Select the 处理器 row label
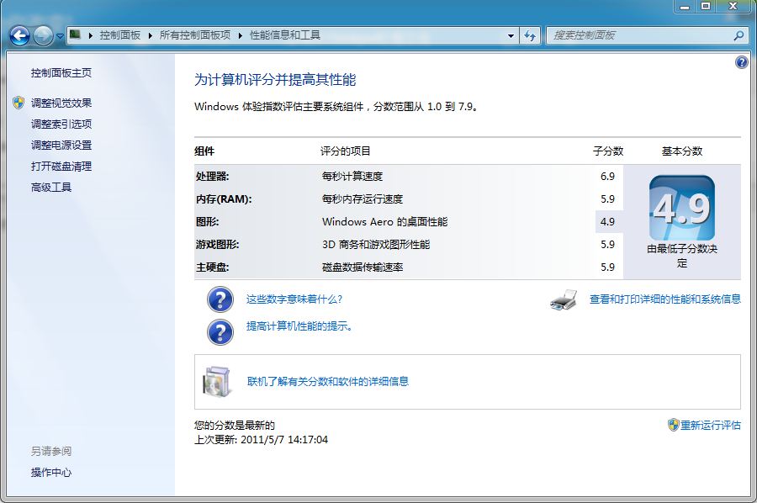Screen dimensions: 757x503 213,176
